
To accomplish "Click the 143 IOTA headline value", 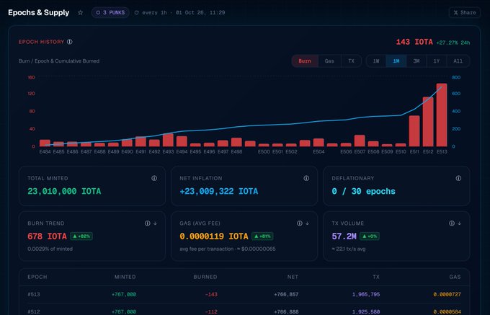I will click(414, 42).
